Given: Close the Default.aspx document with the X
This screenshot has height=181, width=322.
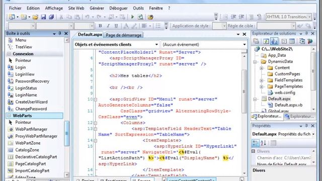Looking at the screenshot, I should coord(244,34).
